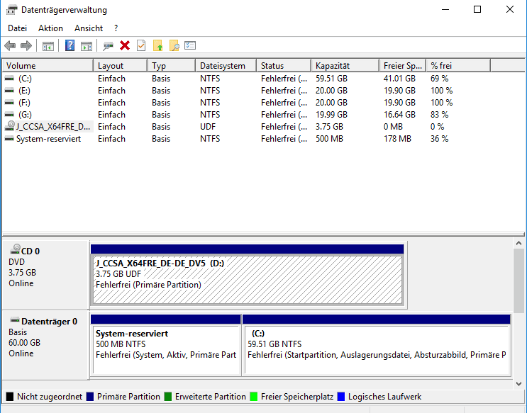
Task: Click the Datenträger 0 disk icon
Action: click(x=15, y=320)
